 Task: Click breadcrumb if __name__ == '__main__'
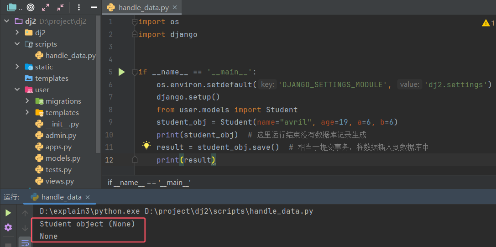coord(149,183)
